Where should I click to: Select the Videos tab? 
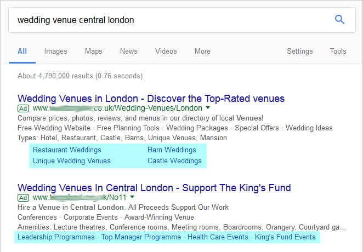pos(166,51)
